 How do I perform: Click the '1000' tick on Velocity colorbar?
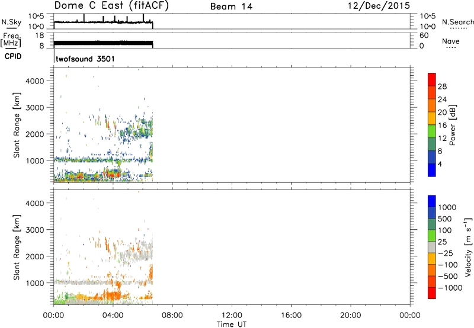447,207
